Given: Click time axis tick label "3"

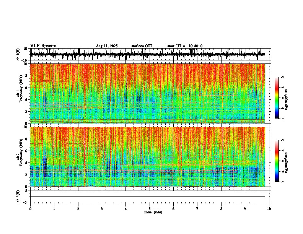Looking at the screenshot, I should pos(102,209).
